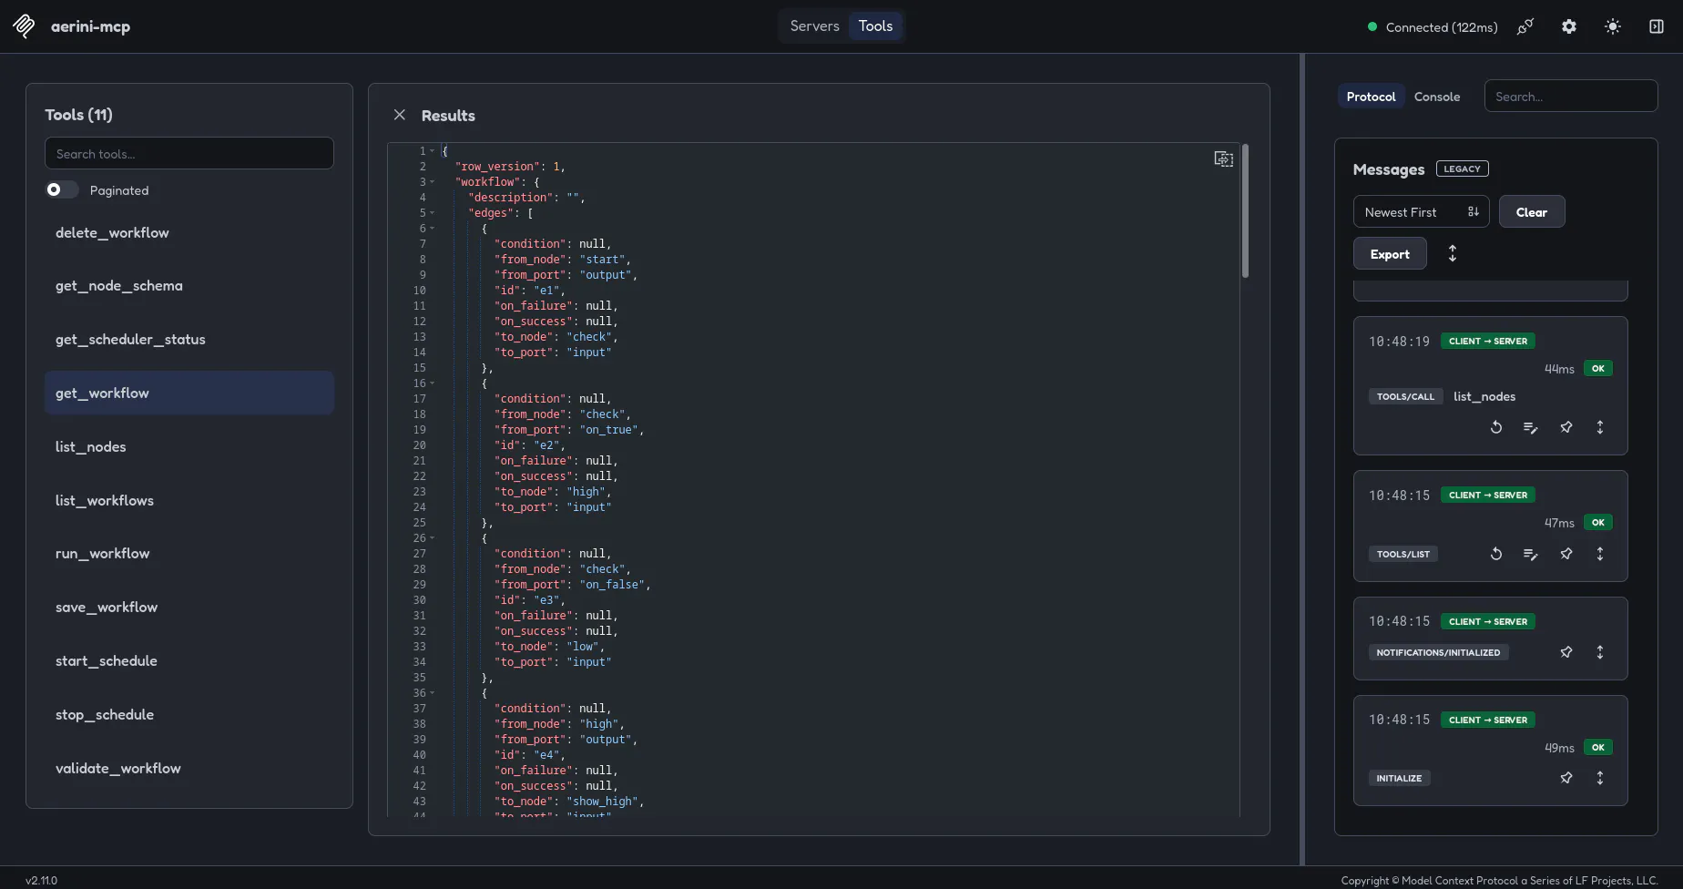Click the Search tools input field

coord(189,153)
